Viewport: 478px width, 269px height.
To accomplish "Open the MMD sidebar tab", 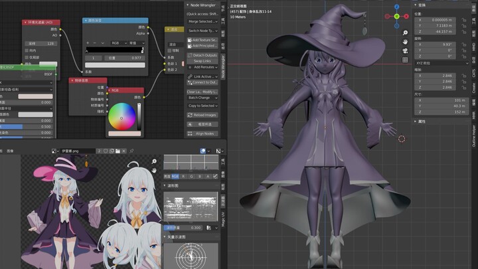I will (x=474, y=46).
